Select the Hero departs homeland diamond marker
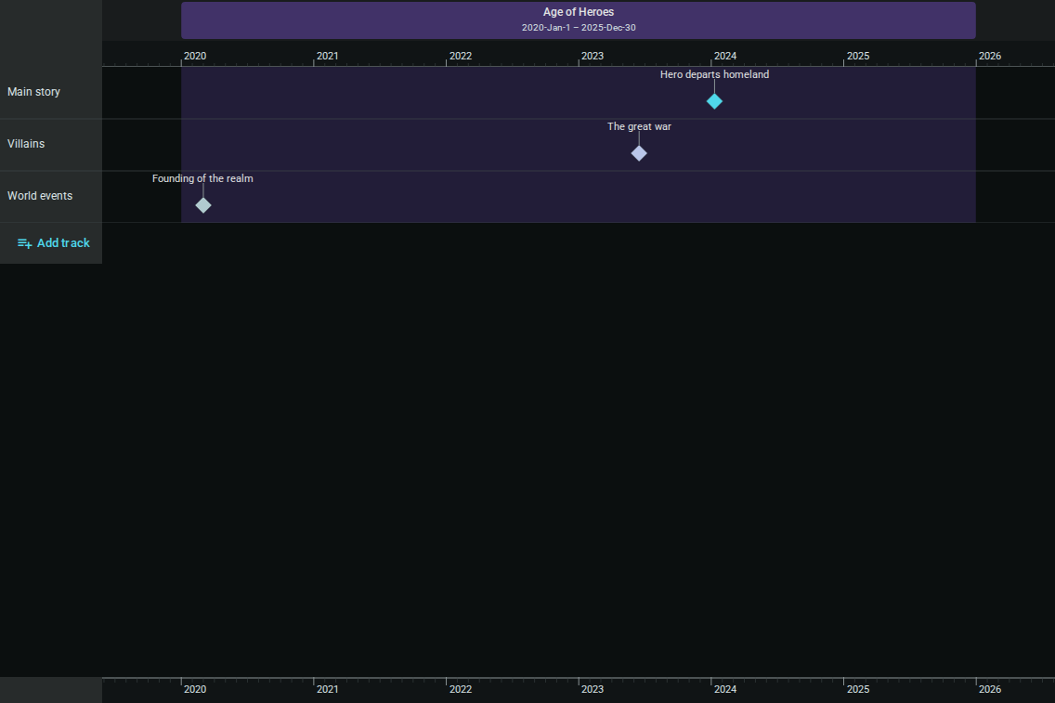Viewport: 1055px width, 703px height. pyautogui.click(x=714, y=101)
